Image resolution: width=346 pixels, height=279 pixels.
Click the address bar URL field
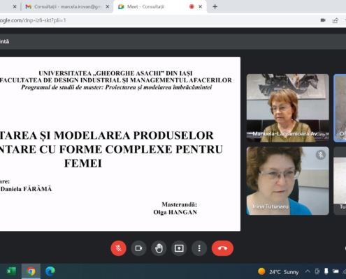[159, 20]
